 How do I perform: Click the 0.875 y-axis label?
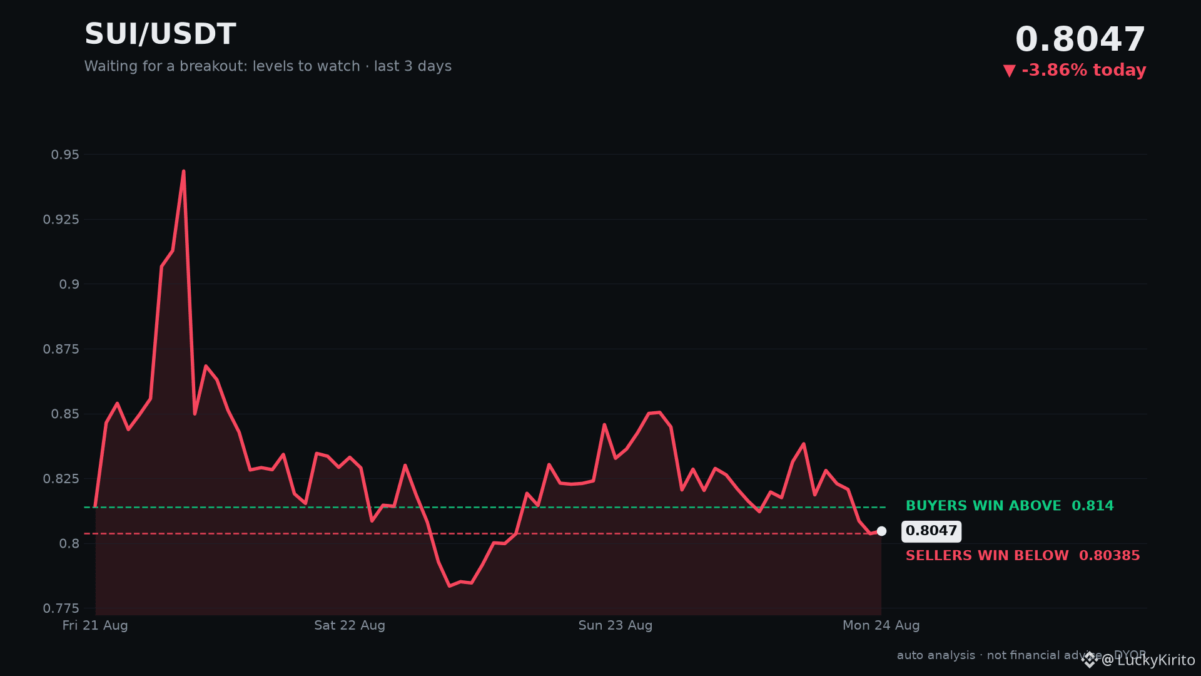tap(61, 349)
